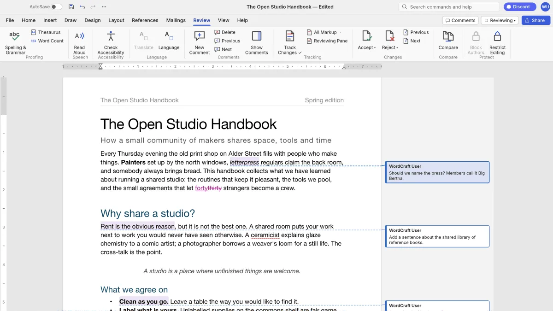Click the word "letterpress" in the paragraph
Viewport: 553px width, 311px height.
pos(244,162)
